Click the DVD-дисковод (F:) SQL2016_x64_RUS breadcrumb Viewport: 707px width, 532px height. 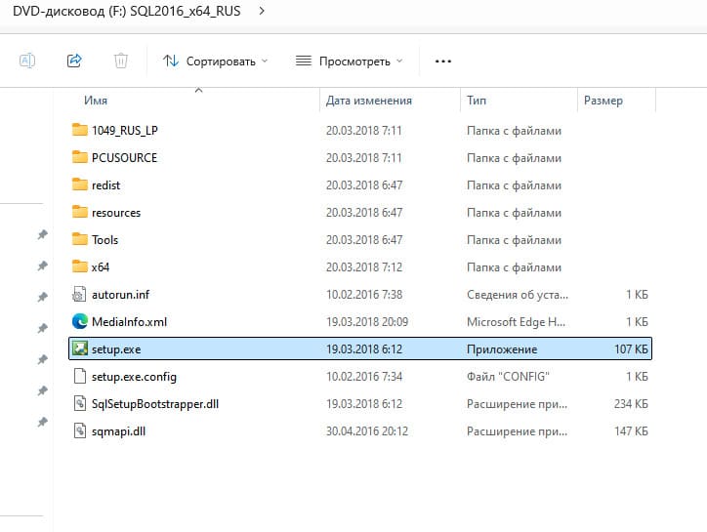click(x=126, y=11)
